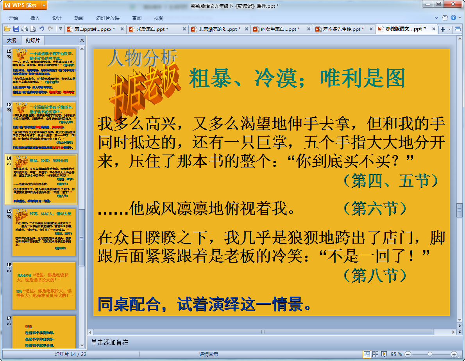The width and height of the screenshot is (465, 361).
Task: Print using the printer icon
Action: click(25, 29)
